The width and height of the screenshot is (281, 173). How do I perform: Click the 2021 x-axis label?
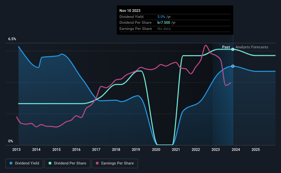point(176,150)
